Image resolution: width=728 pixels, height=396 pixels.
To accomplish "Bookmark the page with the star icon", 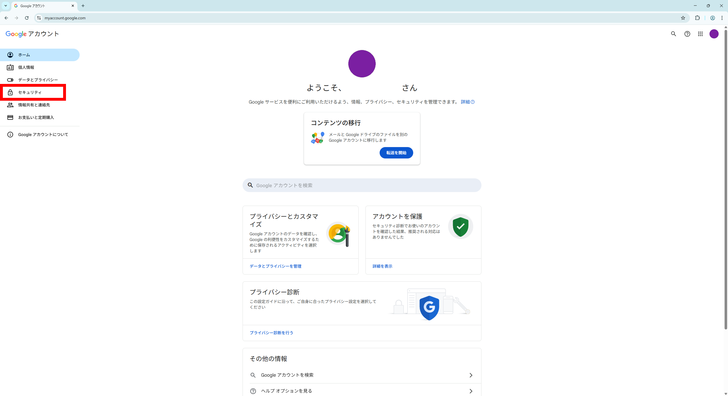I will [x=683, y=18].
